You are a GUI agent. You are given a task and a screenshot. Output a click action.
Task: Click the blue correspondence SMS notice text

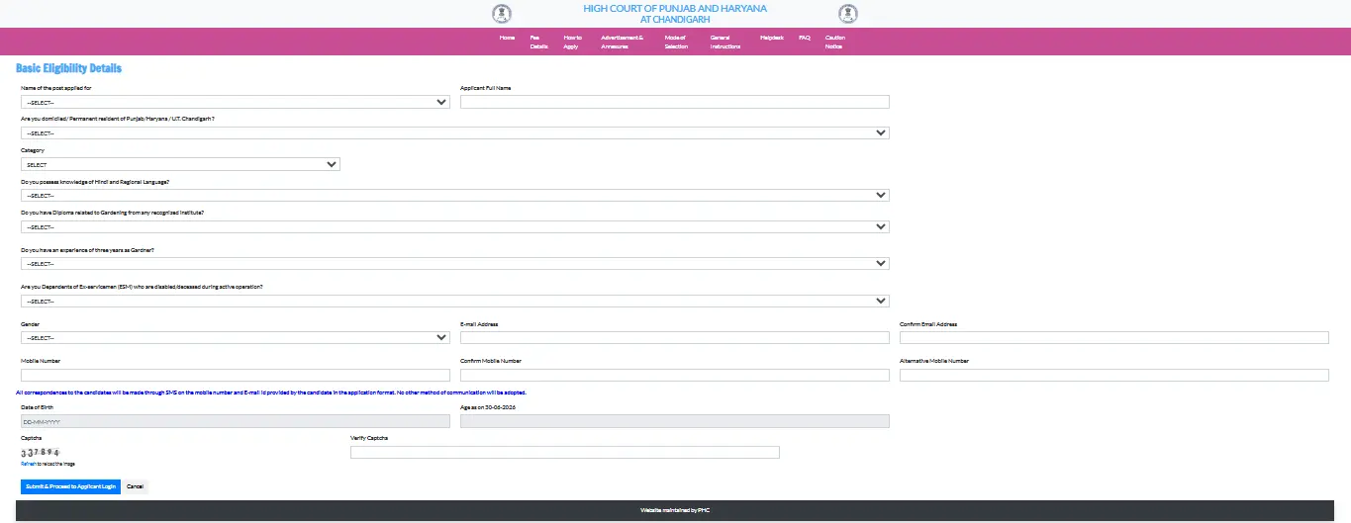tap(270, 392)
